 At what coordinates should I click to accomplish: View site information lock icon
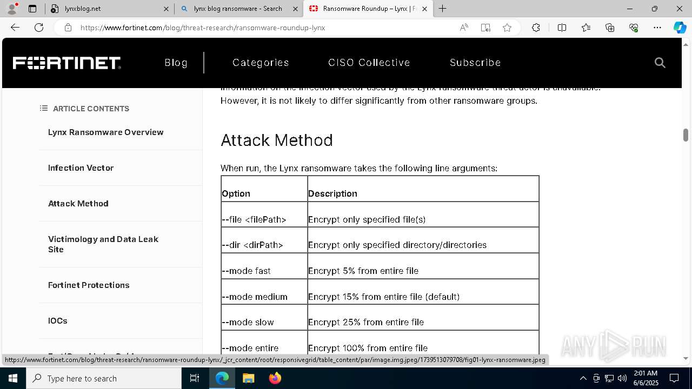point(68,28)
